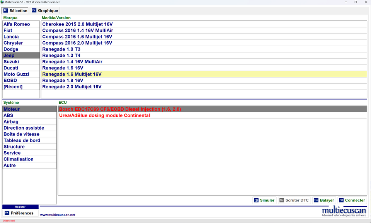Viewport: 371px width, 223px height.
Task: Open the www.multiecuscan.net link
Action: (x=58, y=215)
